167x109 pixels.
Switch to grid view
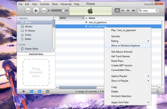pyautogui.click(x=128, y=11)
